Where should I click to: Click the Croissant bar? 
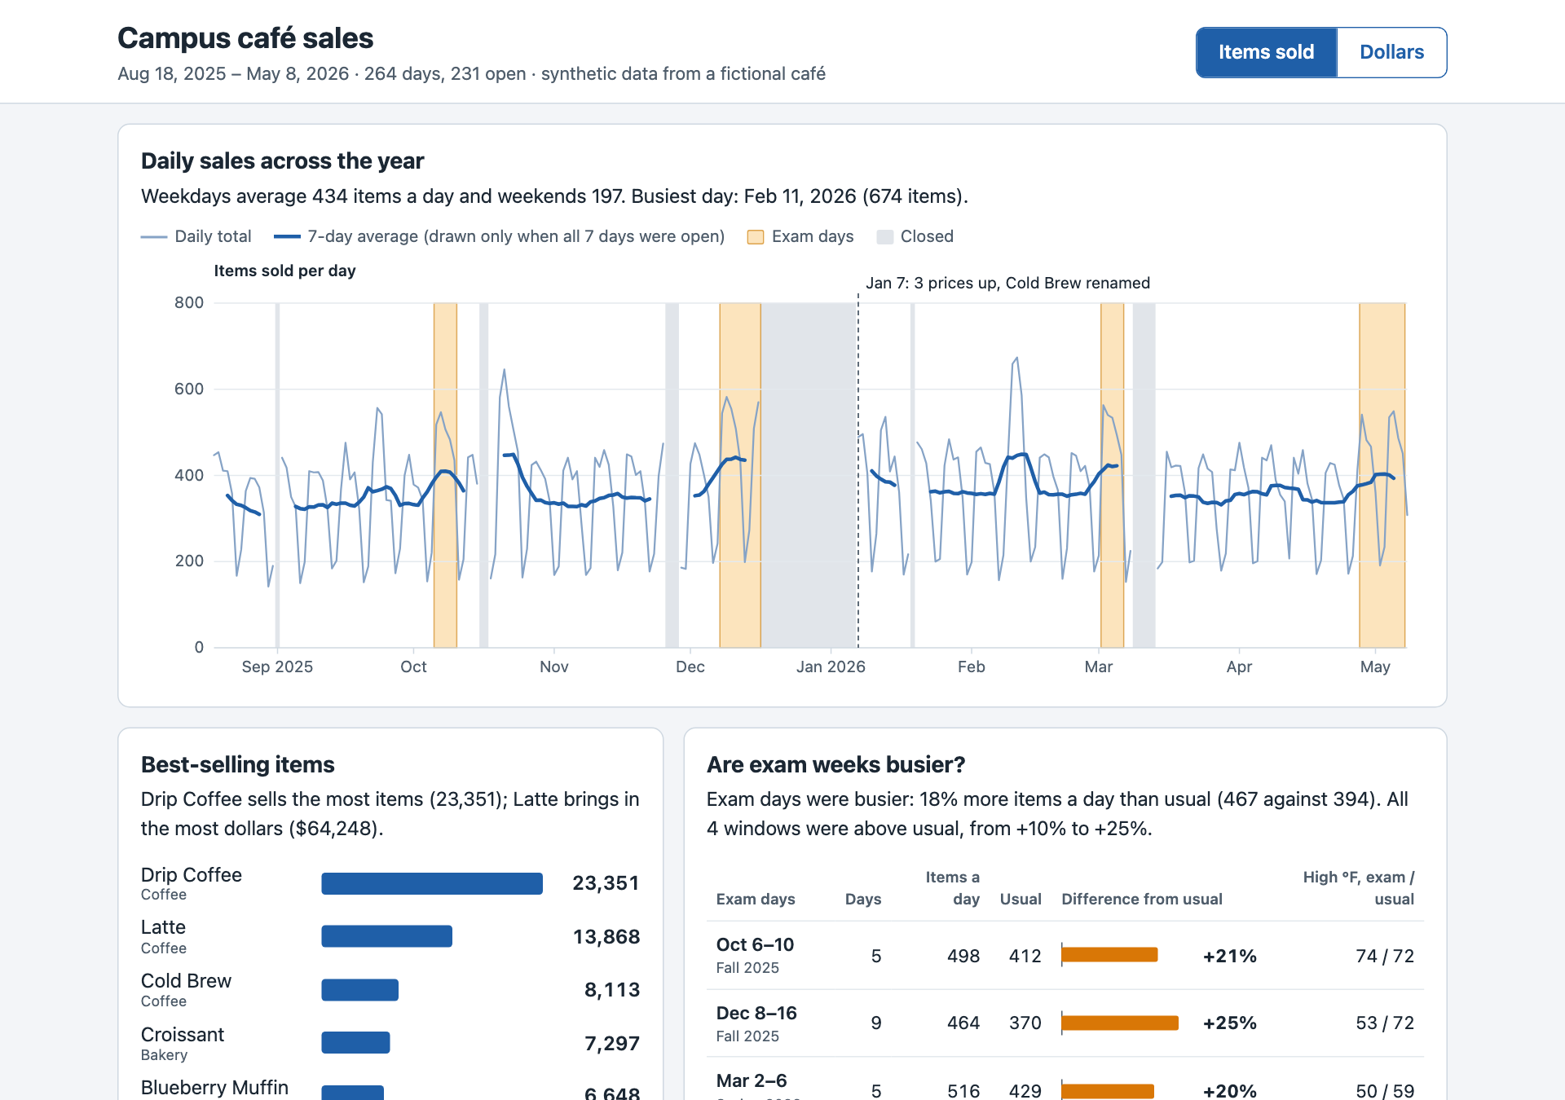(x=355, y=1043)
